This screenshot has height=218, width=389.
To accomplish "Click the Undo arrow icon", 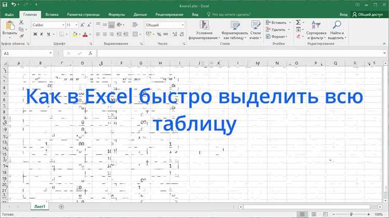I will pos(13,5).
